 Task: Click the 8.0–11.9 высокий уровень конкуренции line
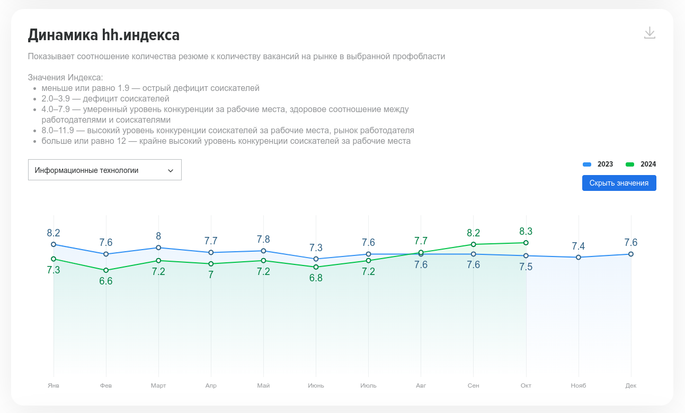tap(228, 130)
